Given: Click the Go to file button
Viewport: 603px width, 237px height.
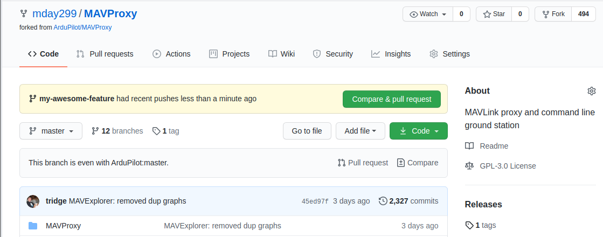Looking at the screenshot, I should click(307, 131).
